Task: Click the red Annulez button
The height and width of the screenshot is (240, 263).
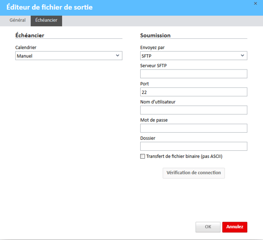Action: pyautogui.click(x=235, y=227)
